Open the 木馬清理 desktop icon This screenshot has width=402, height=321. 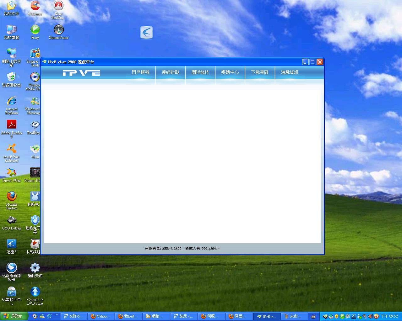click(34, 246)
